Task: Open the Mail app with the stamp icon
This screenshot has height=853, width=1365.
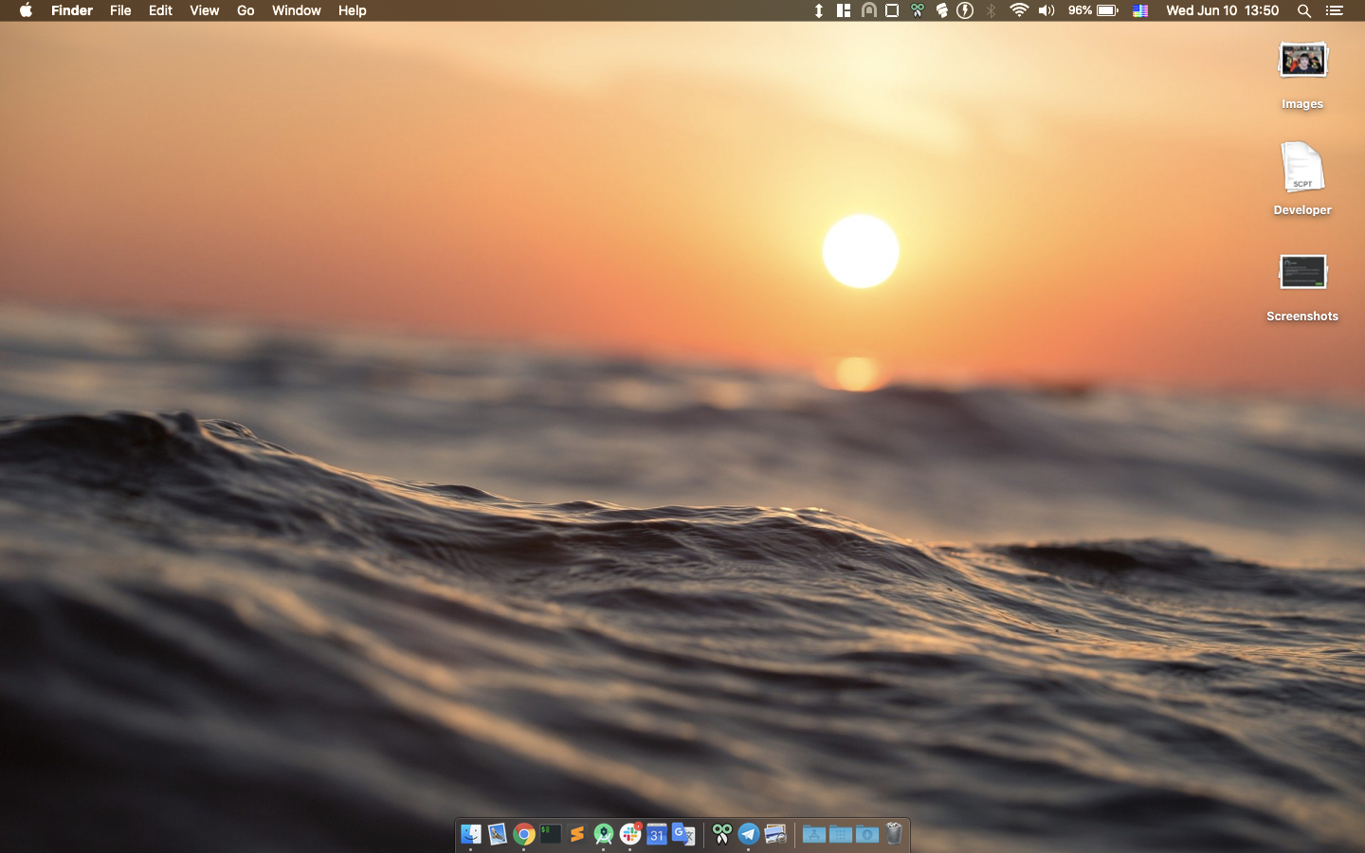Action: pos(498,834)
